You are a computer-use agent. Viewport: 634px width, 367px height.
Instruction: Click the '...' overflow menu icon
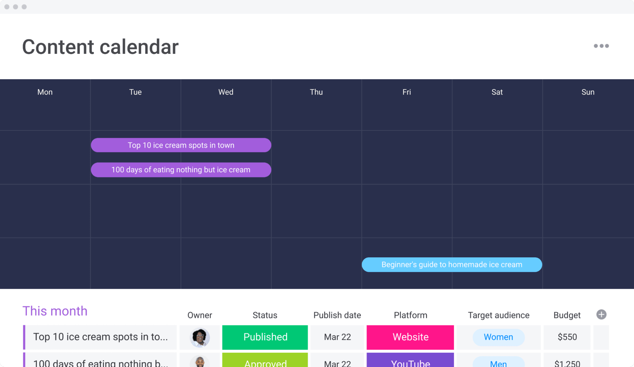[x=601, y=46]
